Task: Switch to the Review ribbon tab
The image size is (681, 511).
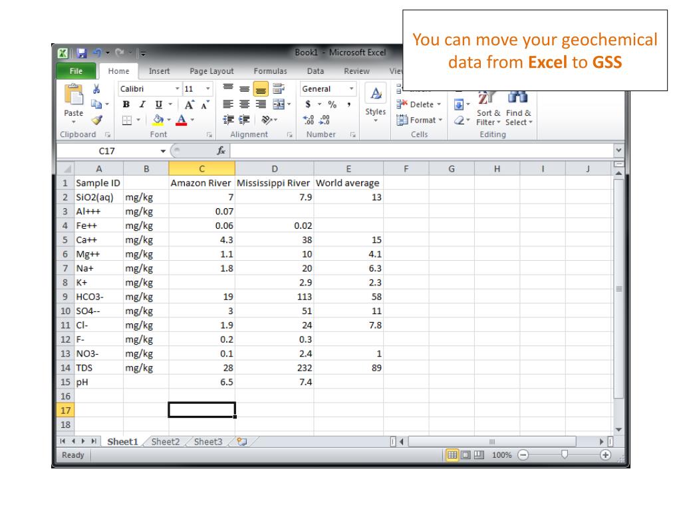Action: (356, 71)
